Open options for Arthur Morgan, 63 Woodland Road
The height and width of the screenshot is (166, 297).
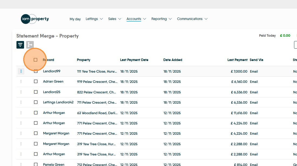click(21, 113)
